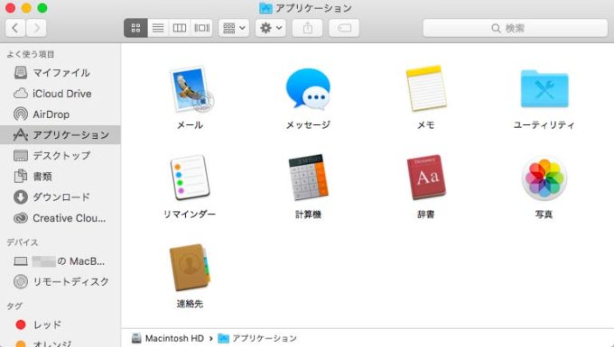The image size is (614, 347).
Task: Open the メール (Mail) app icon
Action: point(191,89)
